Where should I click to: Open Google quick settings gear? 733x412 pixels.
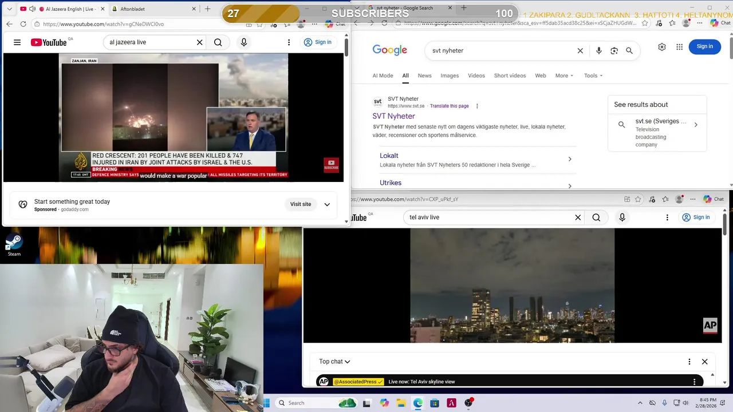[662, 47]
